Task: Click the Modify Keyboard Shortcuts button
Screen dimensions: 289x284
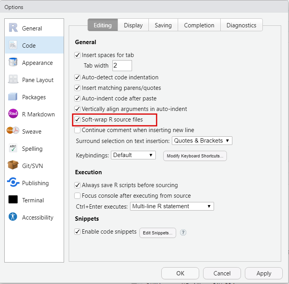Action: [x=195, y=156]
